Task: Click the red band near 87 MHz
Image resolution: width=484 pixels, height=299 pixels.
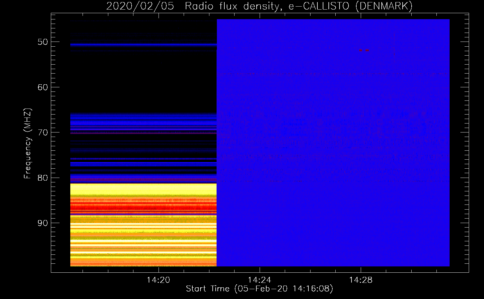Action: pyautogui.click(x=143, y=208)
